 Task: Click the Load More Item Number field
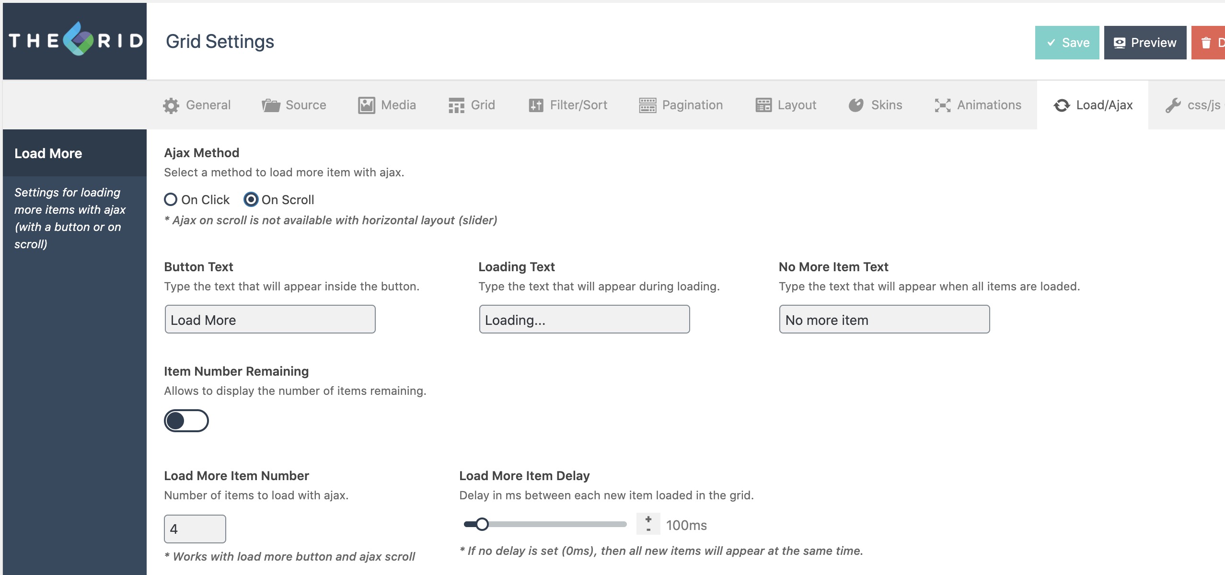(195, 529)
